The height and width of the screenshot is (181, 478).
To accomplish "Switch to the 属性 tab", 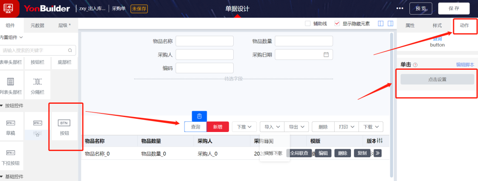I will [x=410, y=26].
